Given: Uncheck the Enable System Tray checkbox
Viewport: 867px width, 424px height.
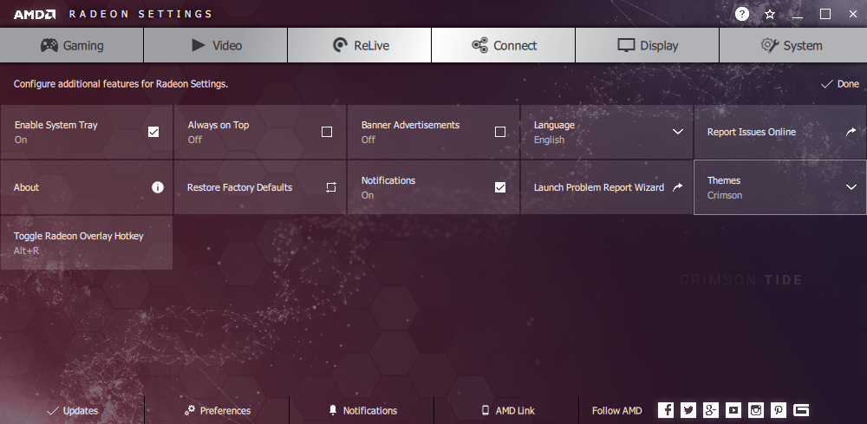Looking at the screenshot, I should coord(153,132).
